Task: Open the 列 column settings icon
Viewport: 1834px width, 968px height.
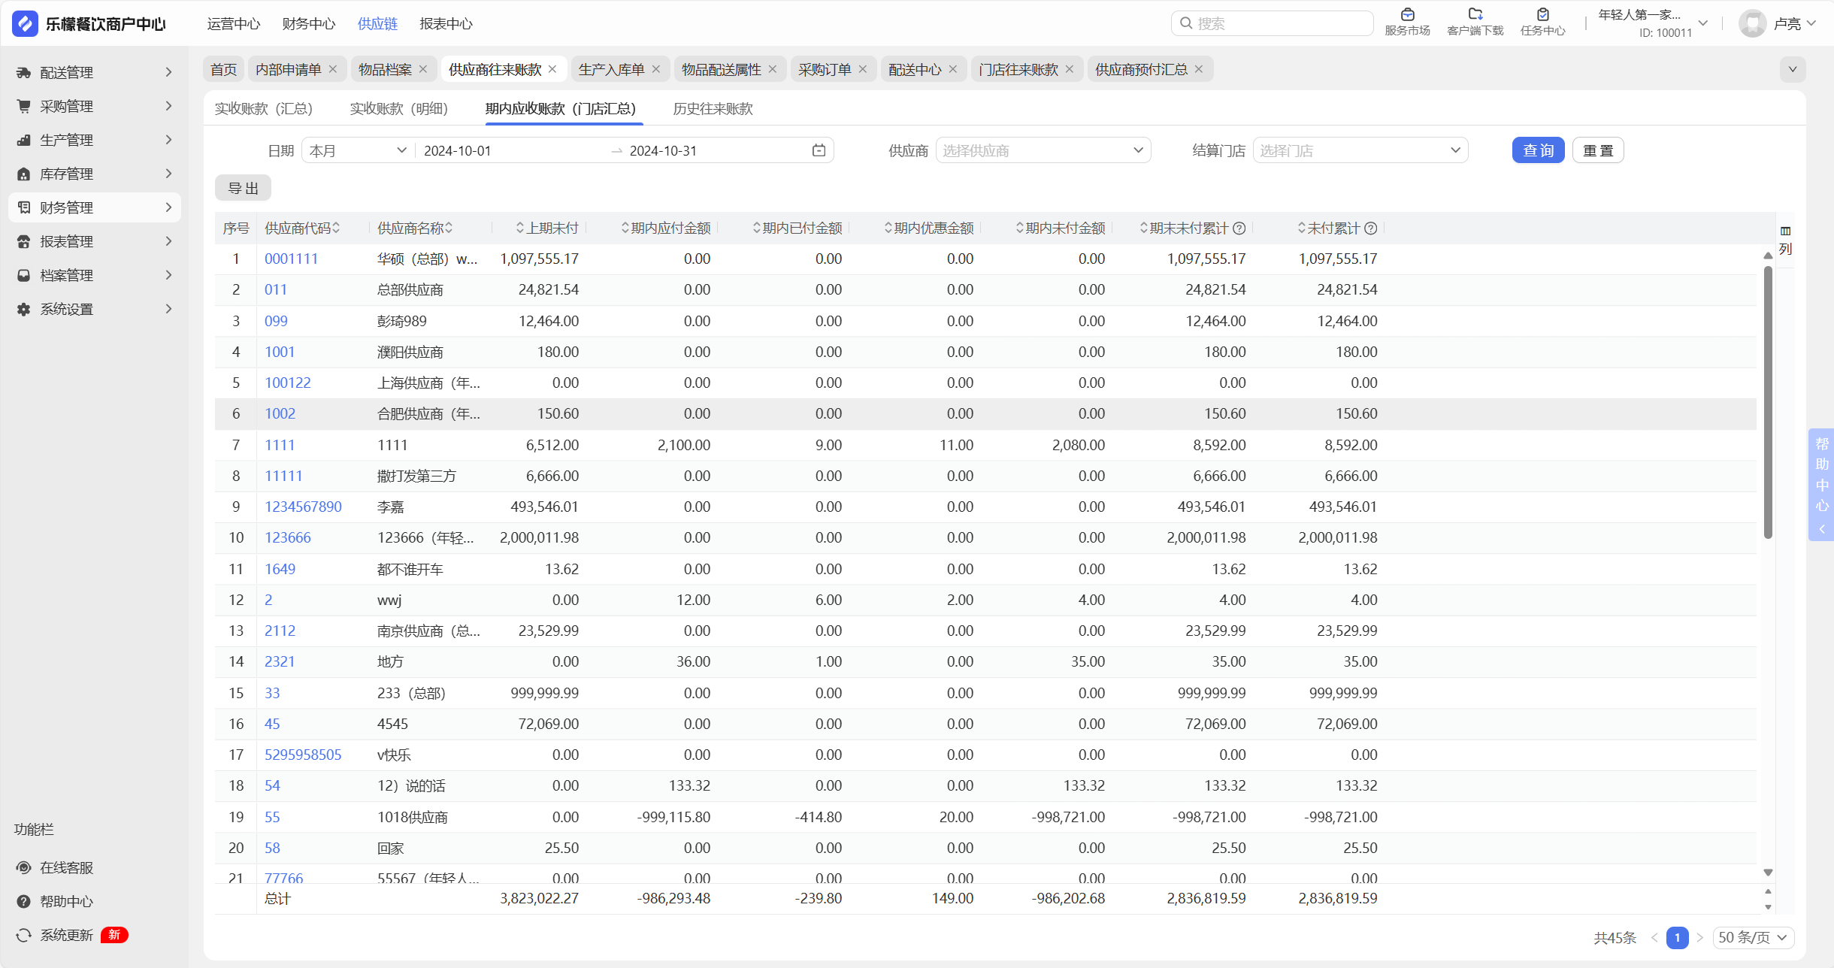Action: click(1785, 240)
